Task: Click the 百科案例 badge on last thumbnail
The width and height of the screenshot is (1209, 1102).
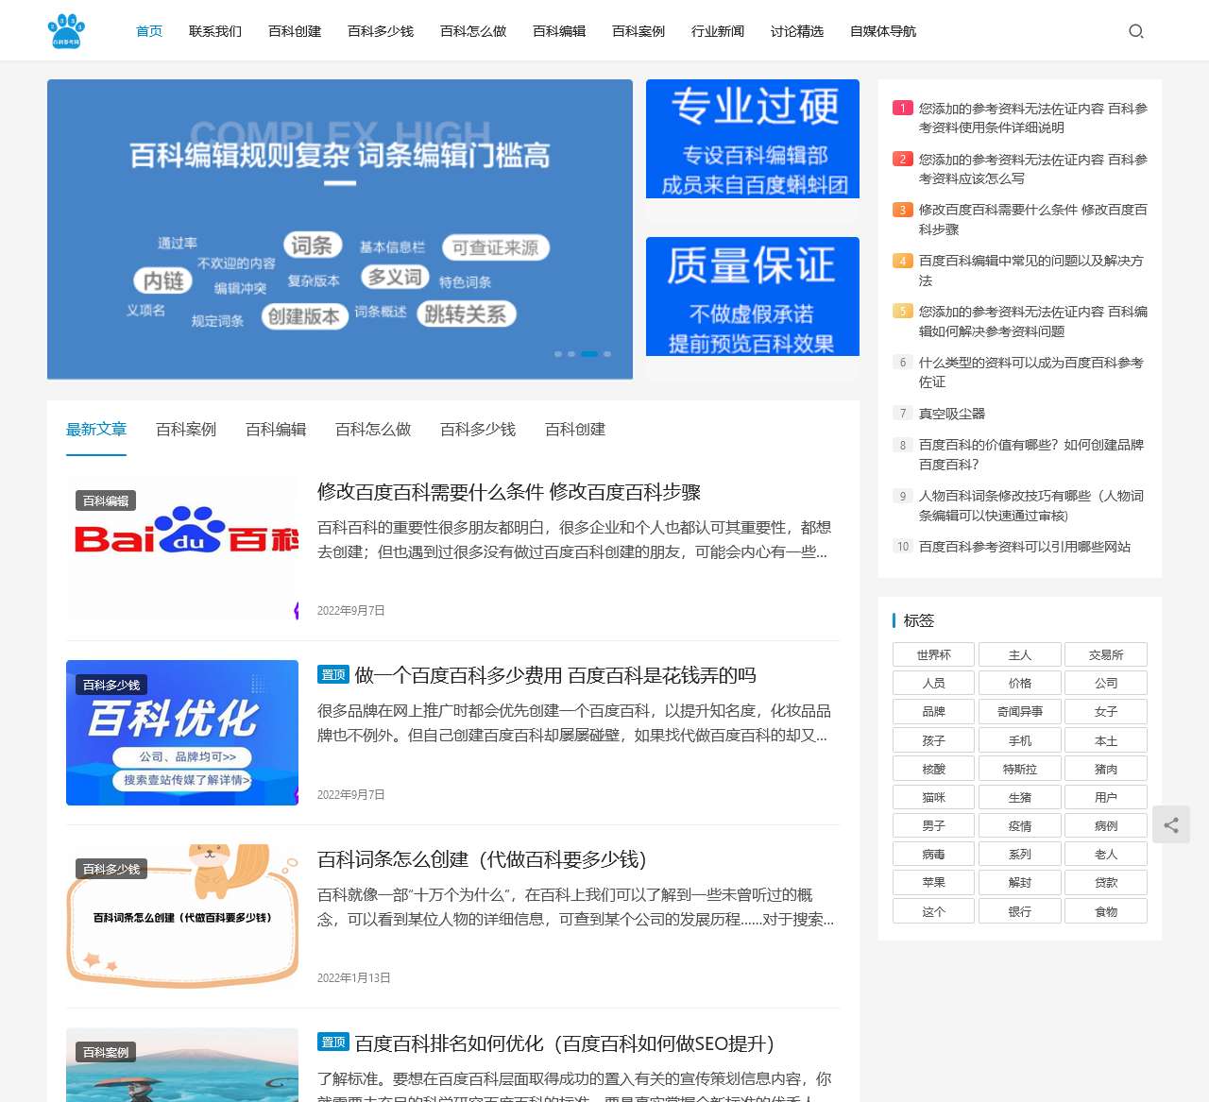Action: tap(106, 1053)
